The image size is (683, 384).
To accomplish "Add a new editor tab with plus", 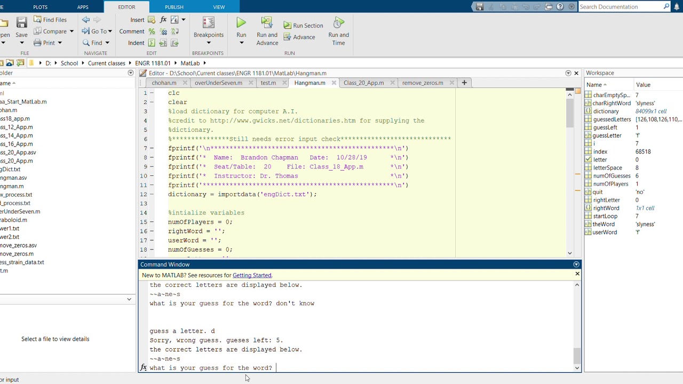I will tap(464, 83).
